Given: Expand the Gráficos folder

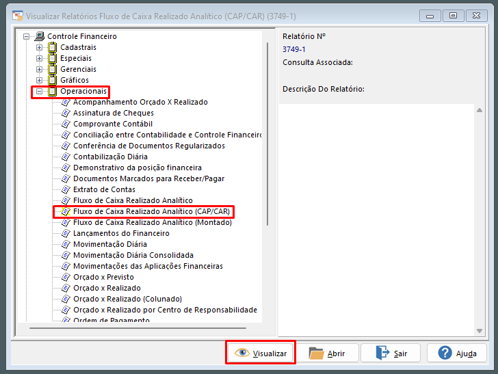Looking at the screenshot, I should pos(39,80).
